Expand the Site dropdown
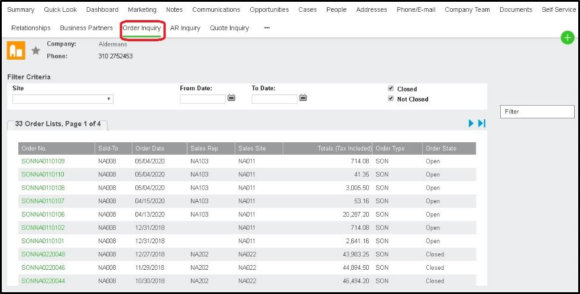 tap(63, 99)
